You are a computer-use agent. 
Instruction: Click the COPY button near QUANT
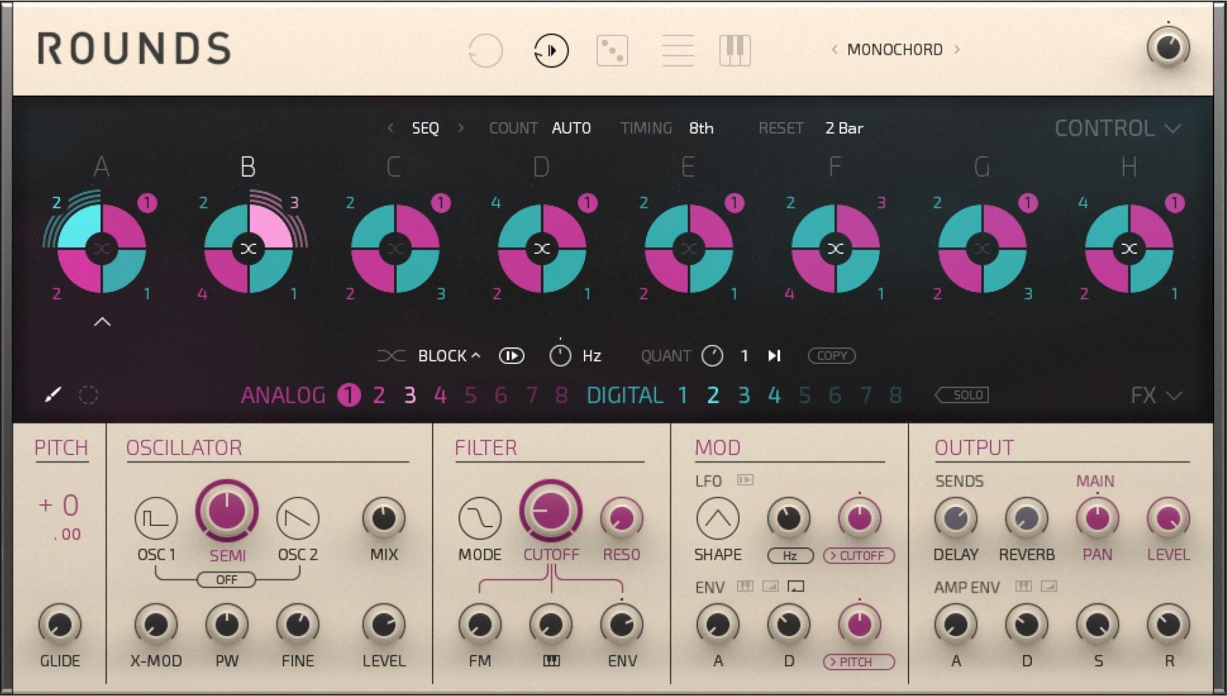(x=832, y=356)
